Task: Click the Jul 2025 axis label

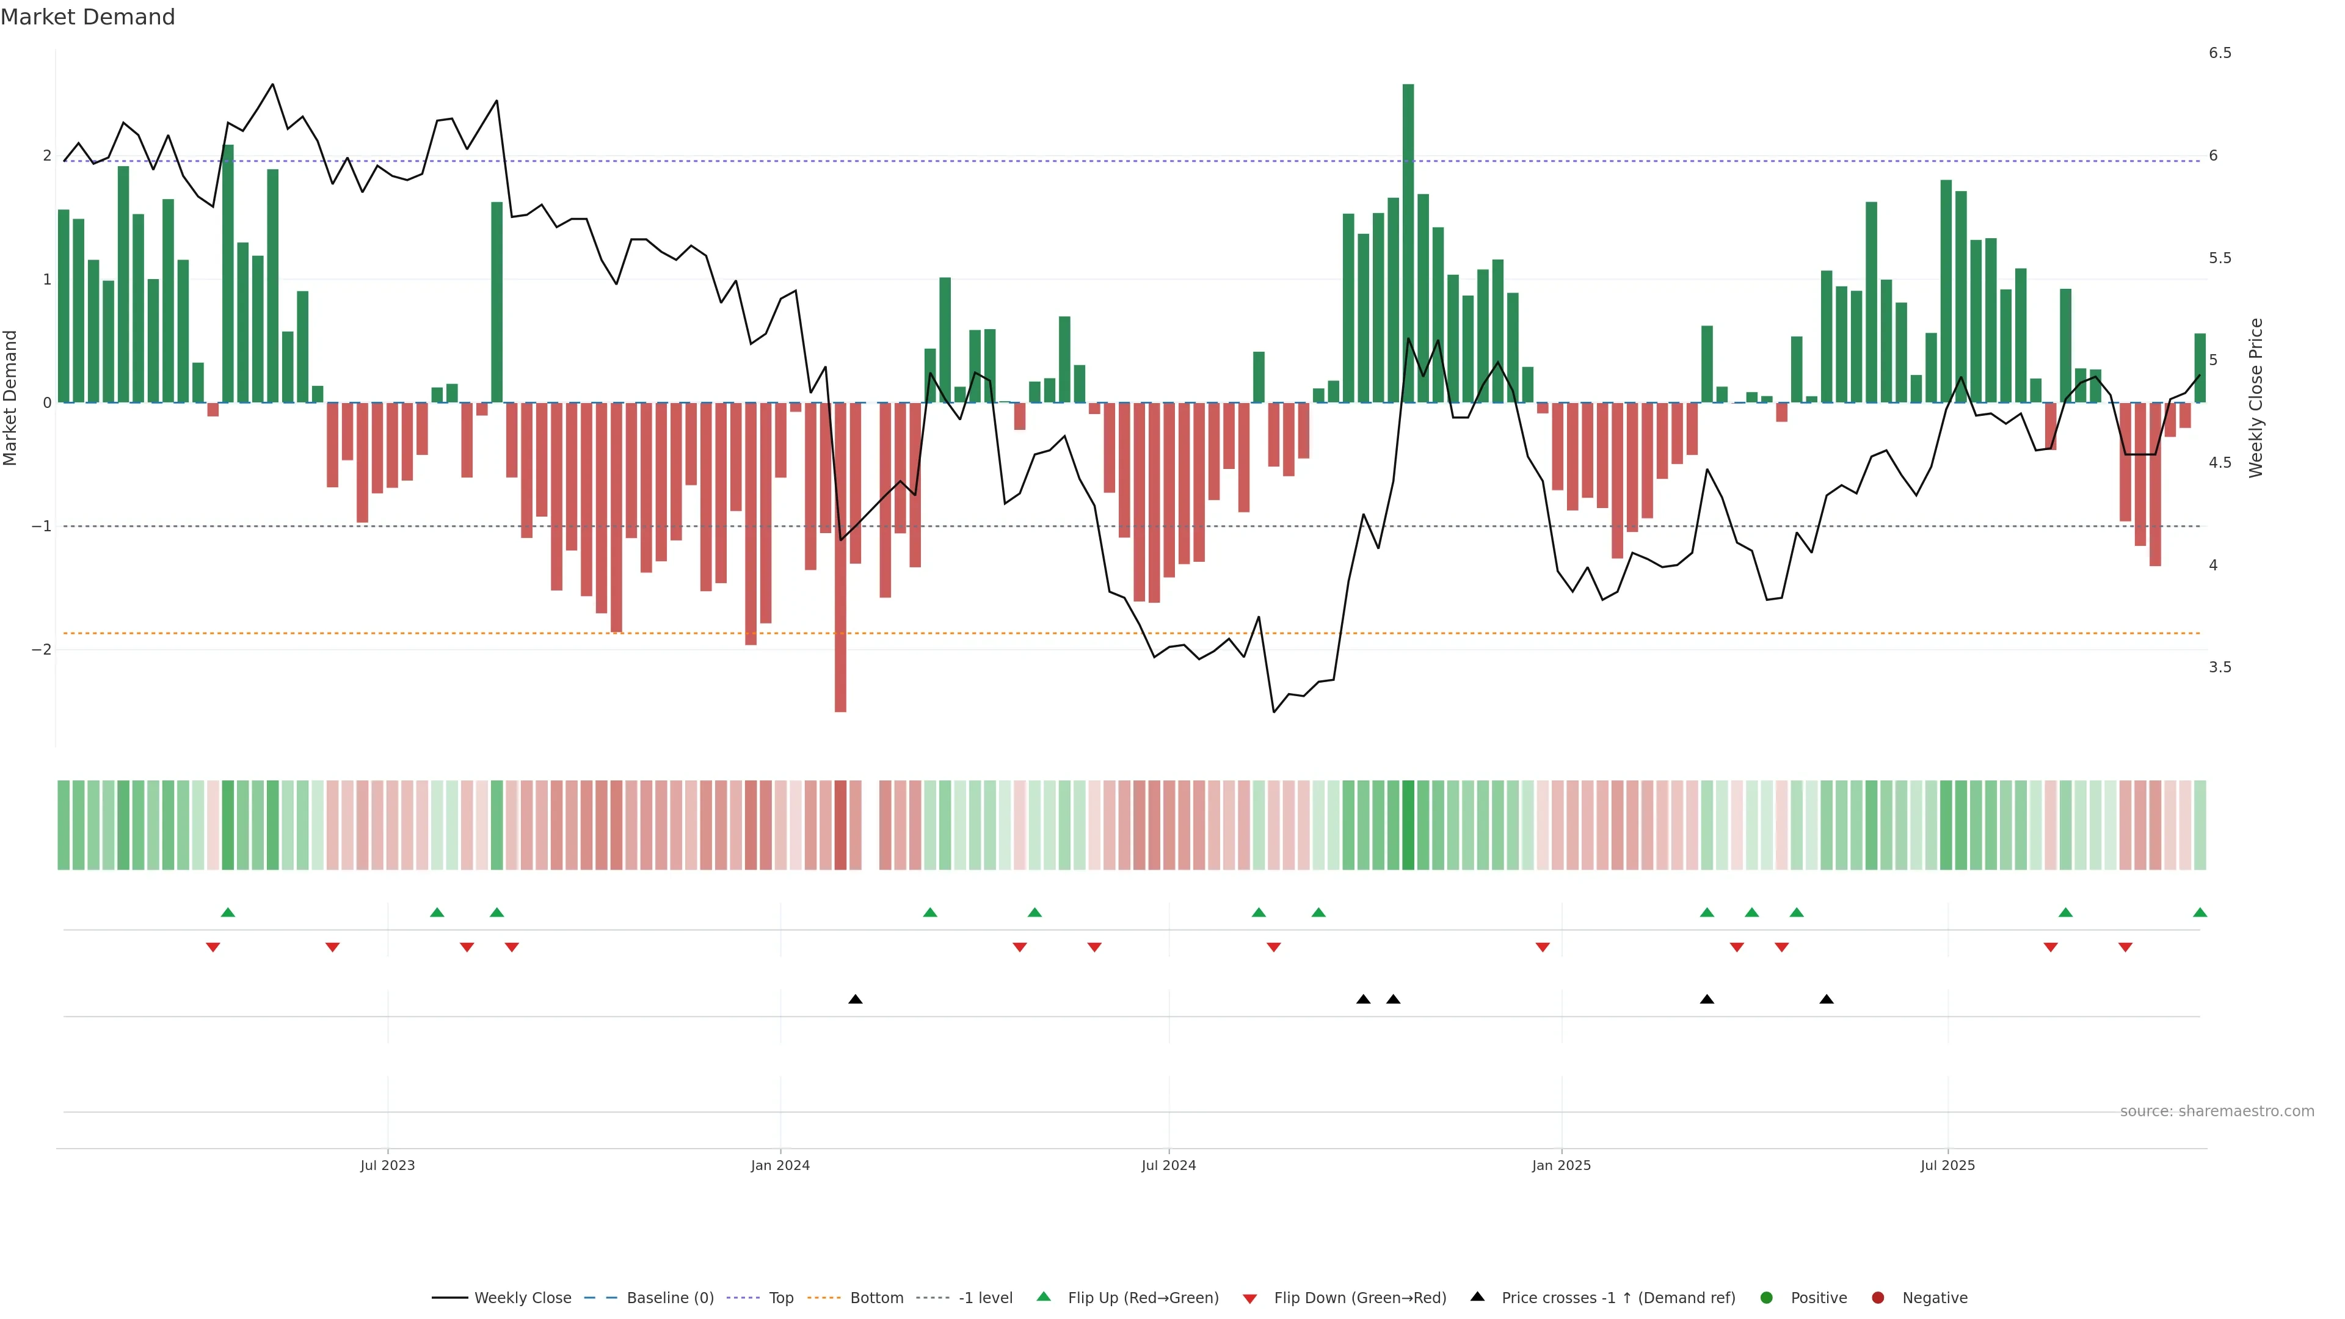Action: pos(1947,1165)
